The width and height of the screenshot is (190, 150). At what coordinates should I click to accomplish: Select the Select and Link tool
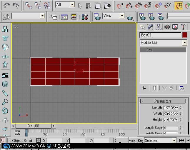tap(29, 6)
